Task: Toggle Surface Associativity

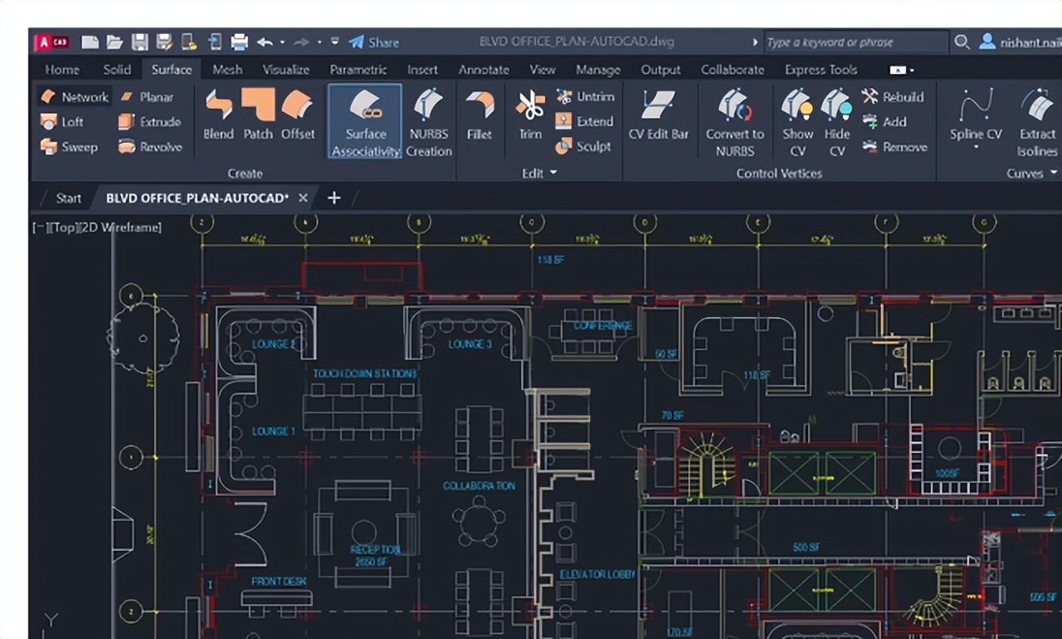Action: pyautogui.click(x=365, y=122)
